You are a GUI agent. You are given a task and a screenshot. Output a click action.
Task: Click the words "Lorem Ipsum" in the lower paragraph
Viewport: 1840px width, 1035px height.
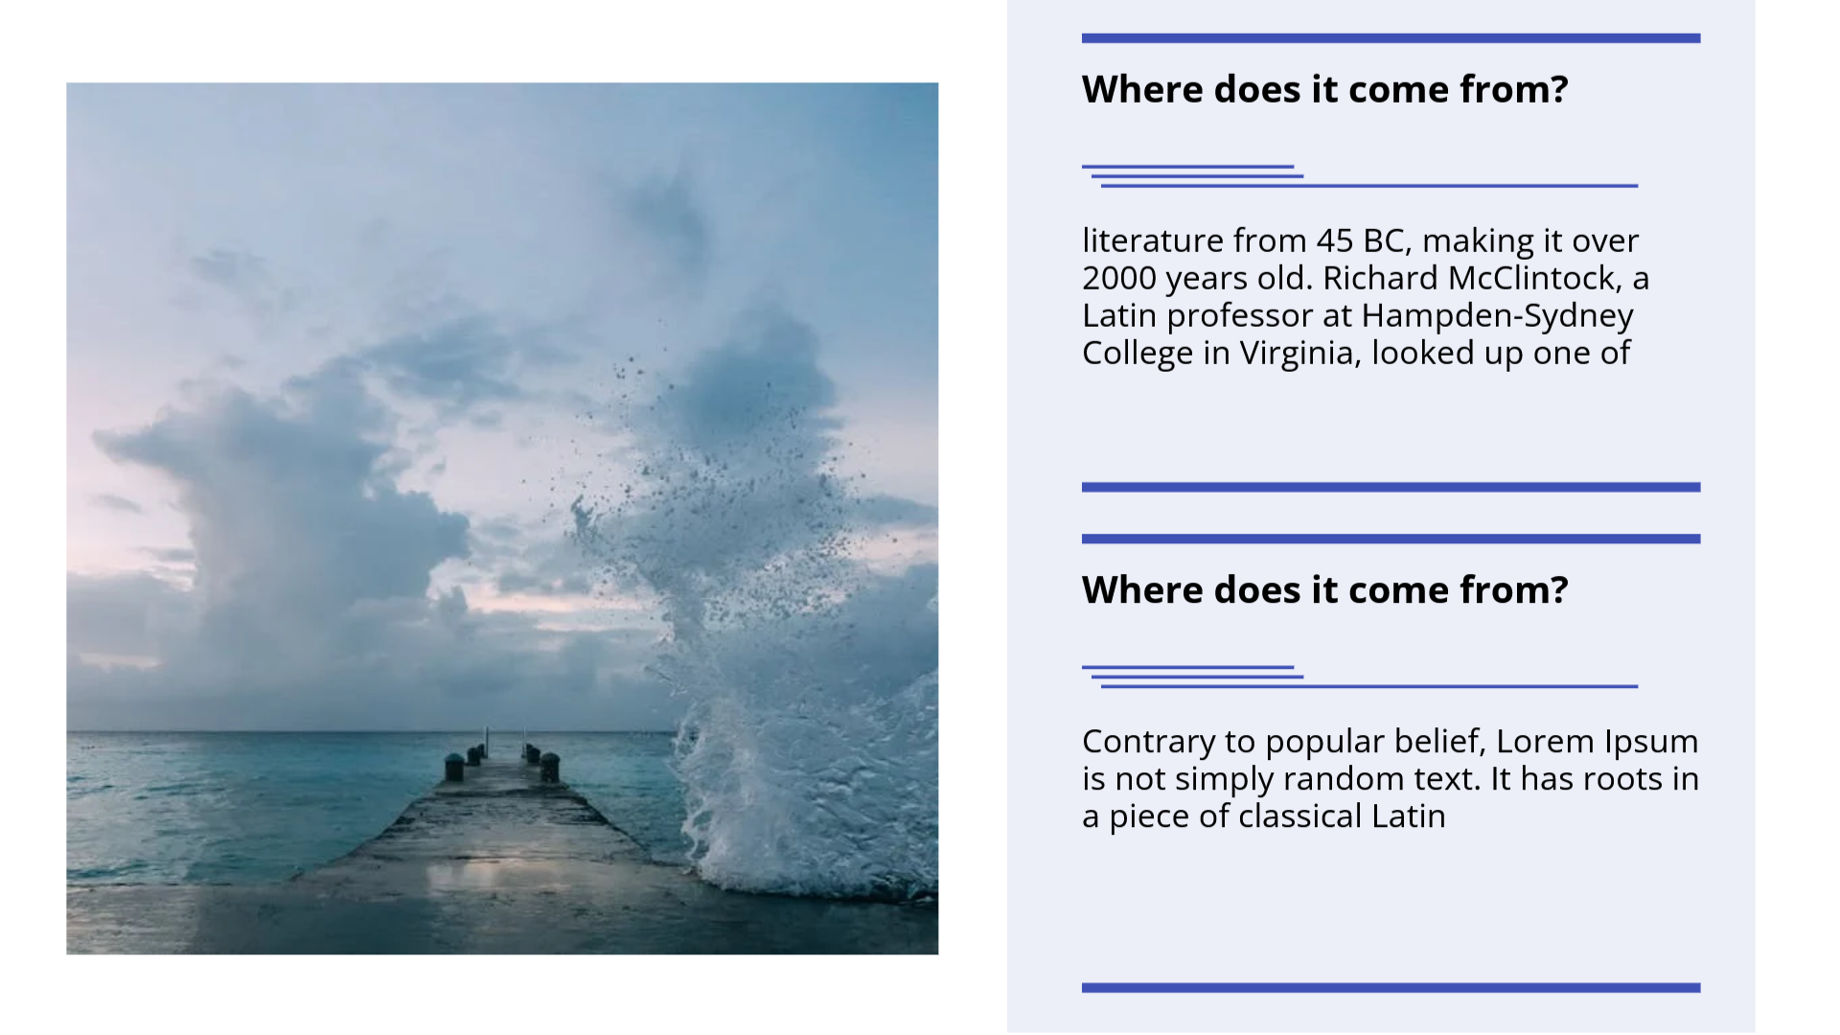coord(1597,742)
